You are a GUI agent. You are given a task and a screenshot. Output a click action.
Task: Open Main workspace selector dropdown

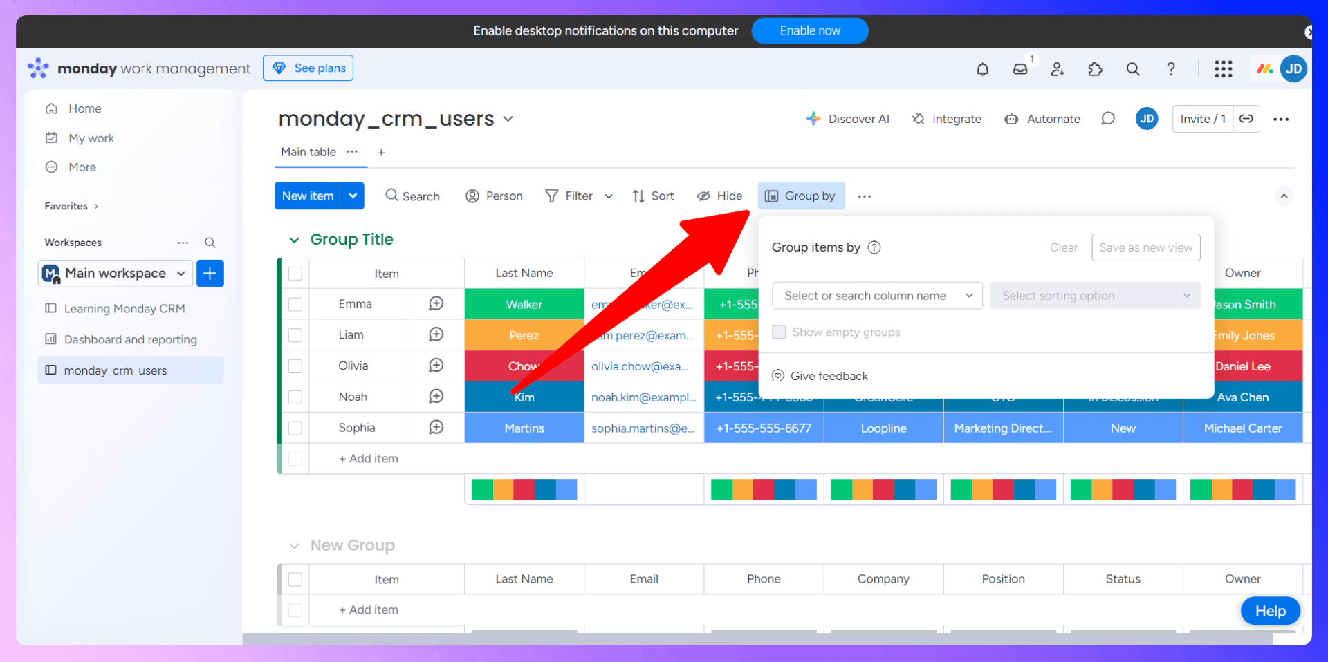[116, 274]
